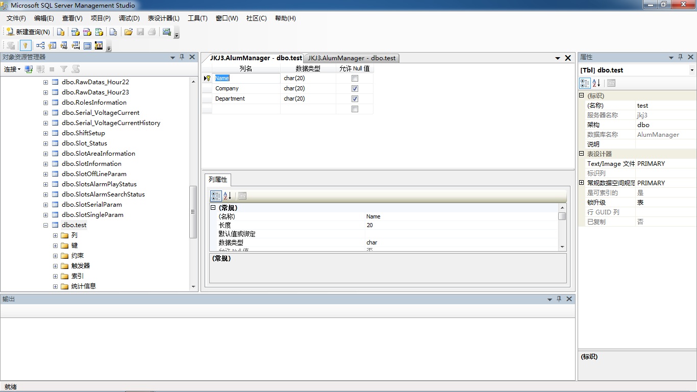
Task: Toggle Allow Null checkbox in the empty row
Action: pos(355,109)
